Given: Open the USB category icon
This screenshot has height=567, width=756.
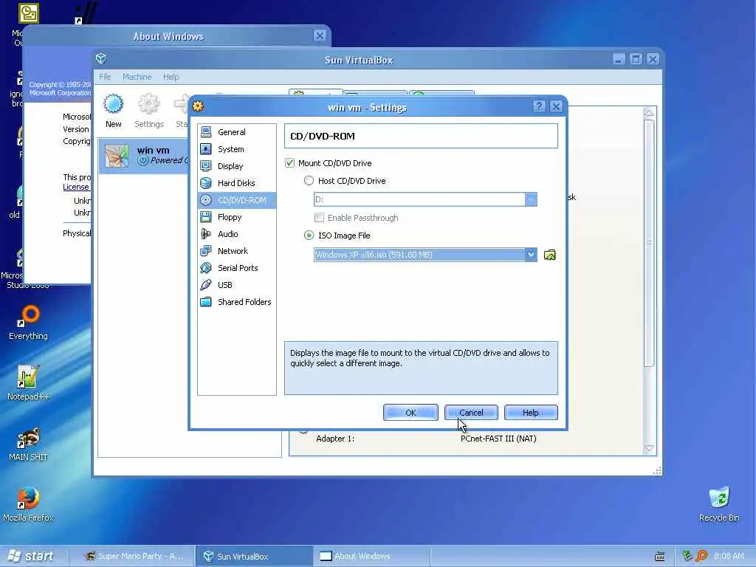Looking at the screenshot, I should coord(206,284).
